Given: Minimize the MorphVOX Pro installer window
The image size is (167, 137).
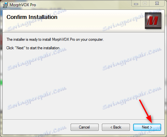Looking at the screenshot, I should click(x=136, y=4).
